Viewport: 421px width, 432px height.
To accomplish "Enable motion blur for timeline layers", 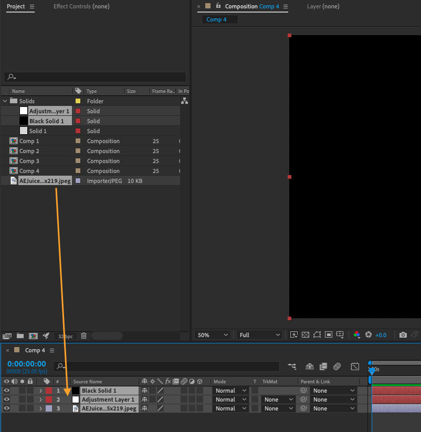I will (336, 366).
